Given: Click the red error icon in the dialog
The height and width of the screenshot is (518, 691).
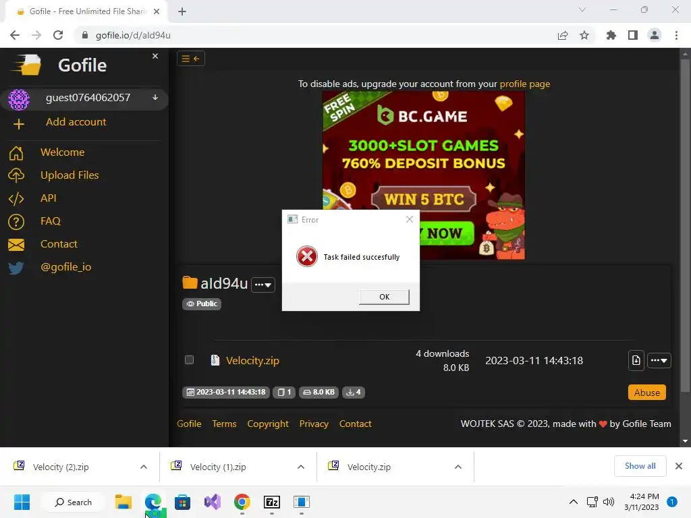Looking at the screenshot, I should [307, 256].
